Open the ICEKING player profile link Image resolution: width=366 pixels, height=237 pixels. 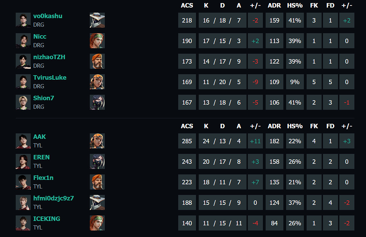click(x=46, y=219)
